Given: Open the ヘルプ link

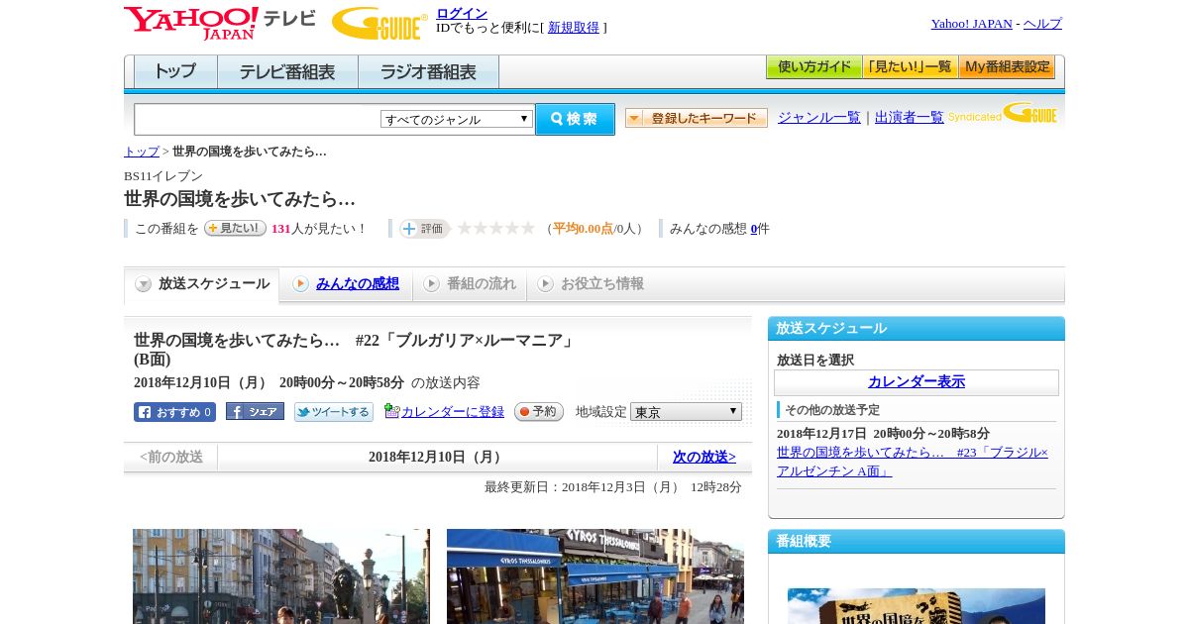Looking at the screenshot, I should (x=1042, y=24).
